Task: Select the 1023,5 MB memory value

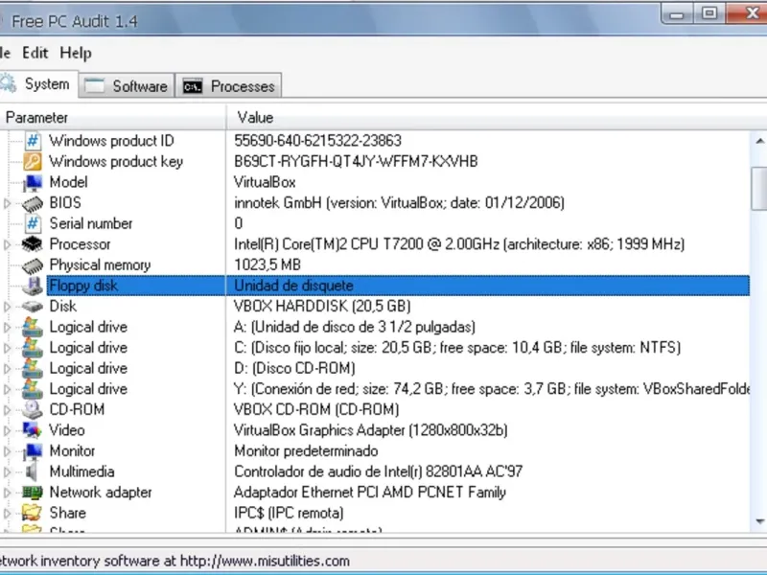Action: pos(267,265)
